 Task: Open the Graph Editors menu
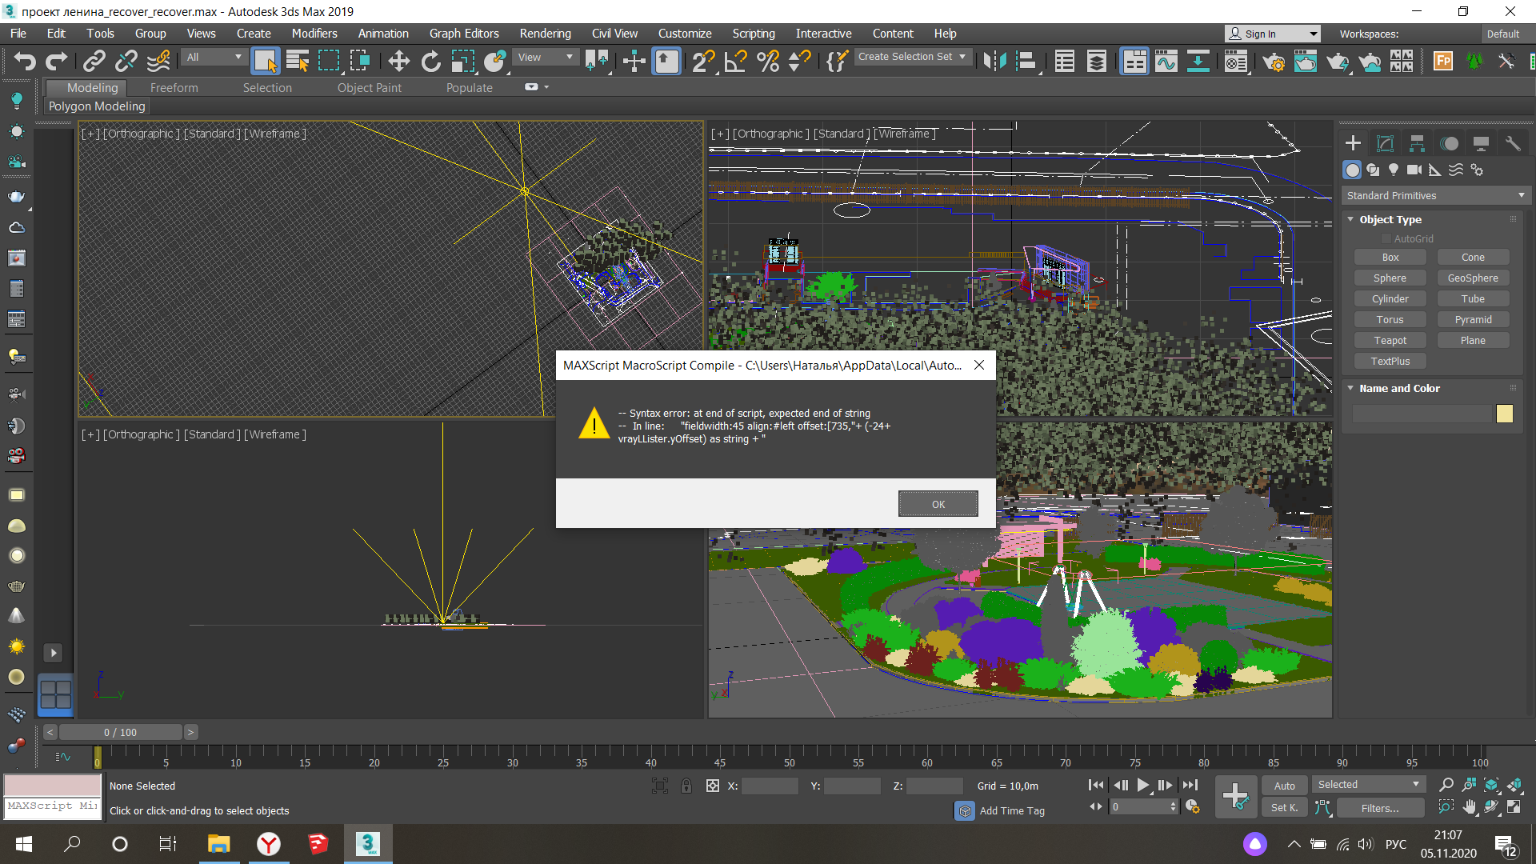[x=464, y=34]
